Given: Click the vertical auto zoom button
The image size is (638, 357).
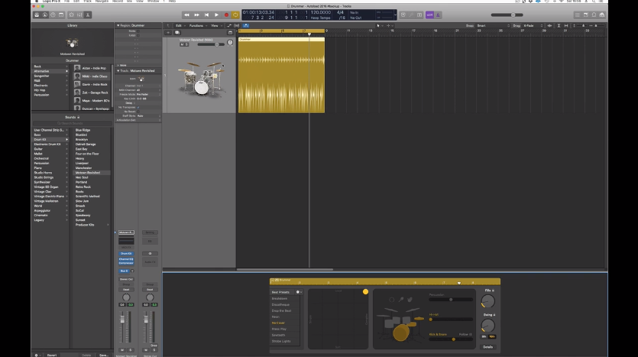Looking at the screenshot, I should (559, 26).
